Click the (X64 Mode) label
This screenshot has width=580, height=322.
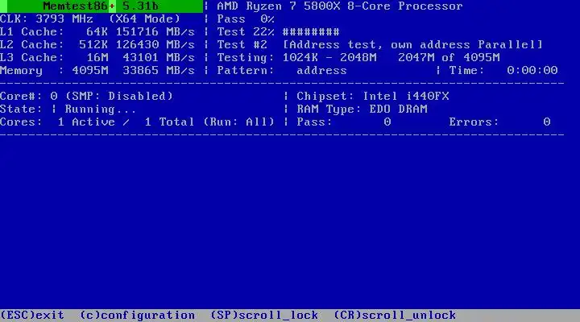145,19
